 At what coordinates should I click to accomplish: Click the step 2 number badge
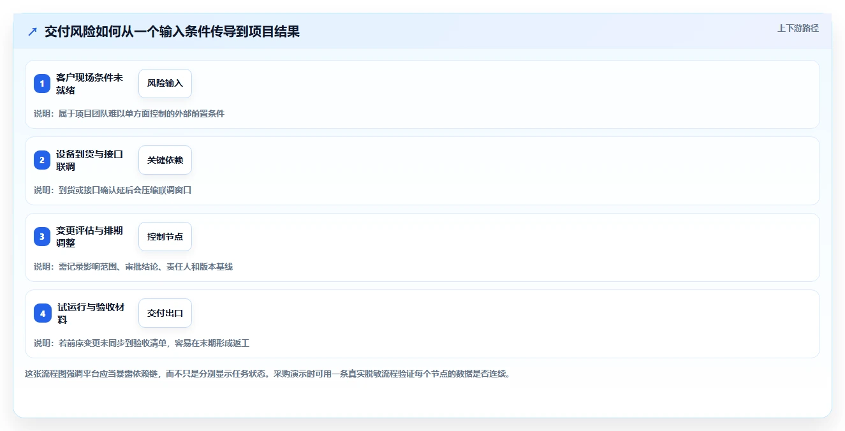(42, 160)
